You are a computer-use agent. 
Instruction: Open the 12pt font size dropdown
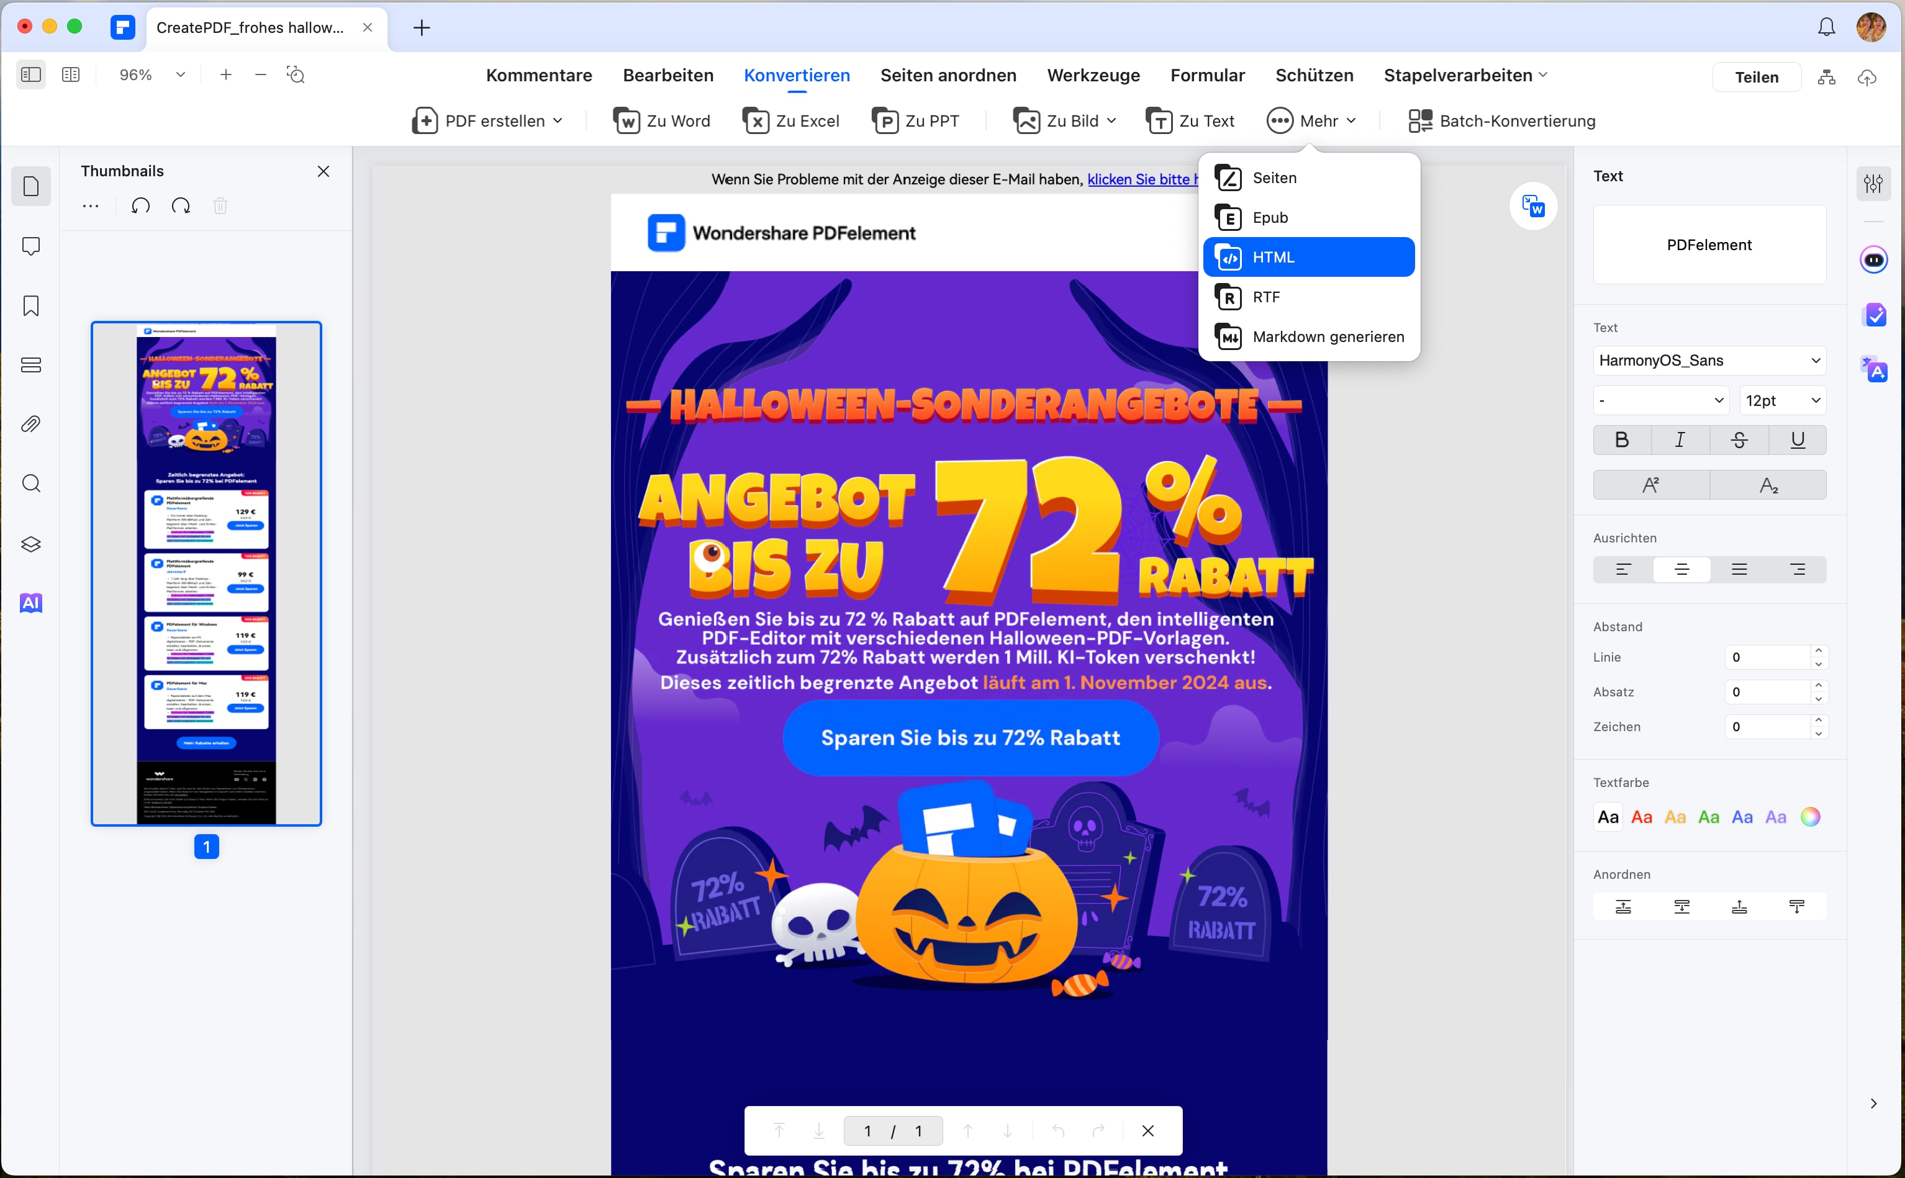point(1783,400)
